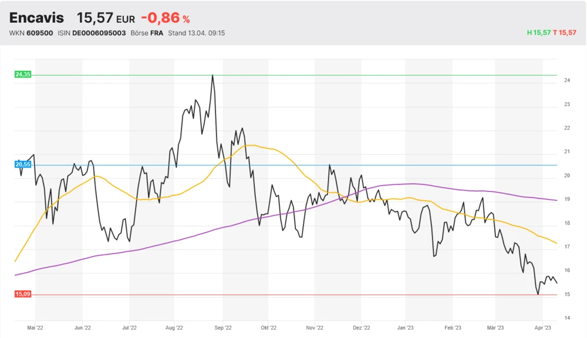The image size is (587, 338).
Task: Click the Jun '22 axis label
Action: [82, 327]
